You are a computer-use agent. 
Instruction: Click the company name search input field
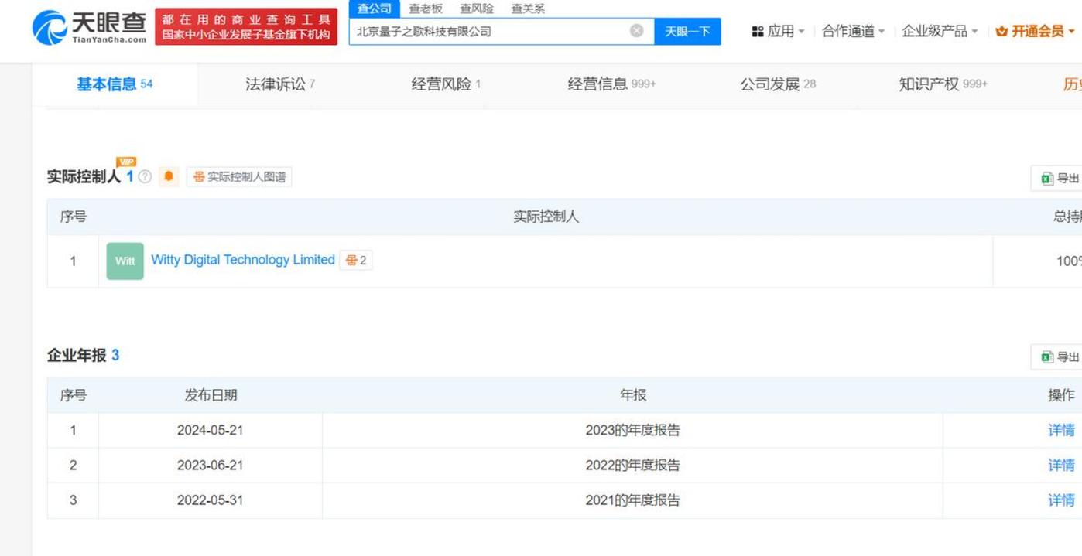pos(488,31)
